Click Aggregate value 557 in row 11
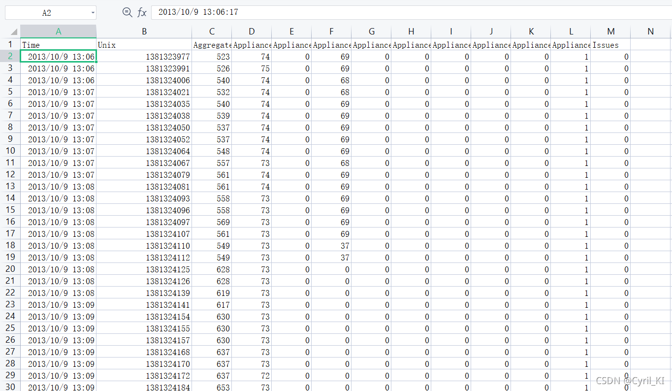Screen dimensions: 672x391 (x=212, y=163)
